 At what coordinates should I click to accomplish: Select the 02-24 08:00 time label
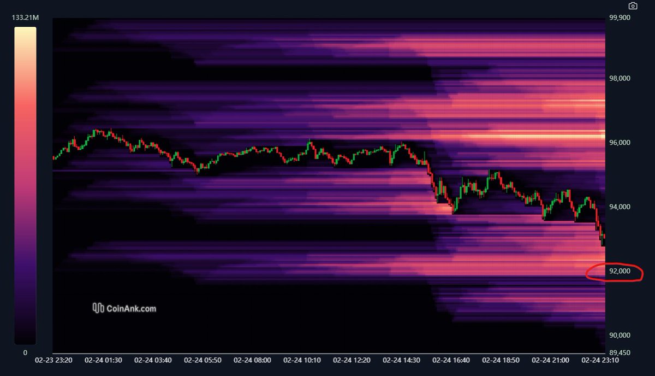pyautogui.click(x=253, y=360)
